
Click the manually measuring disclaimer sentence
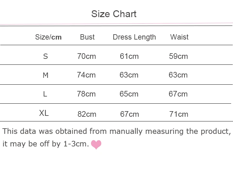coord(116,131)
